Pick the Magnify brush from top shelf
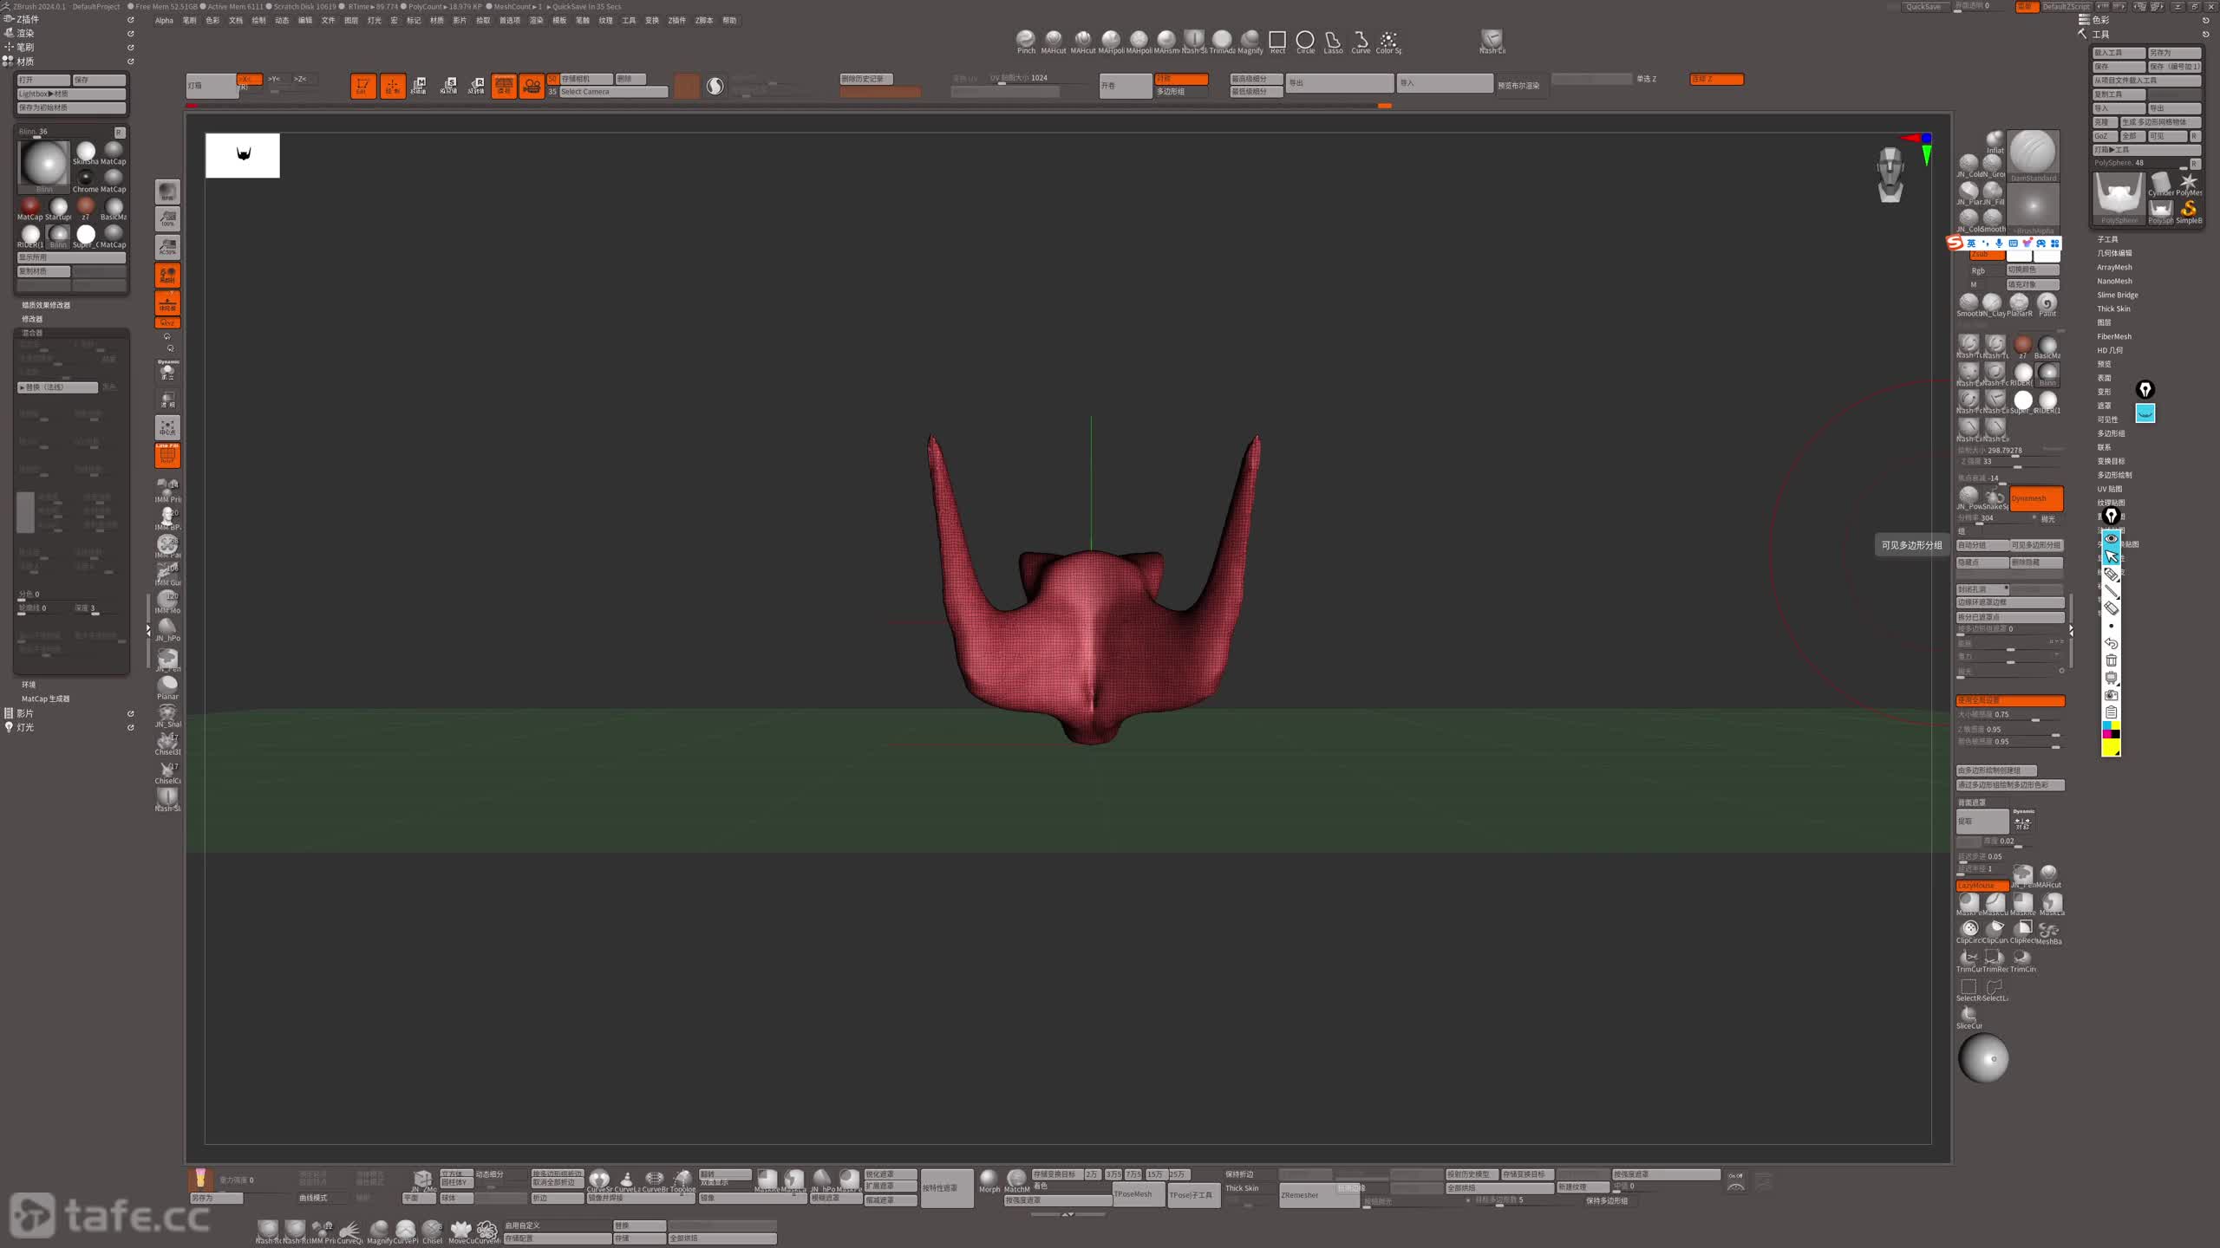The image size is (2220, 1248). point(1250,40)
